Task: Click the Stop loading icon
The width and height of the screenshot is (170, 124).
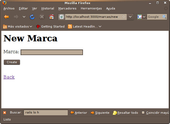Action: click(x=42, y=17)
